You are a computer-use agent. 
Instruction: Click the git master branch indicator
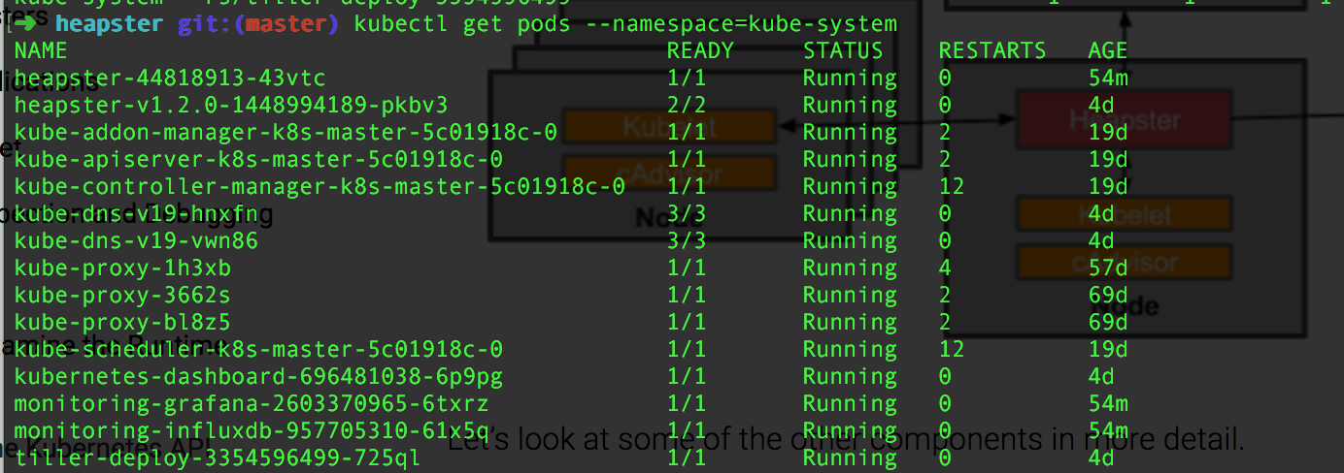tap(258, 23)
